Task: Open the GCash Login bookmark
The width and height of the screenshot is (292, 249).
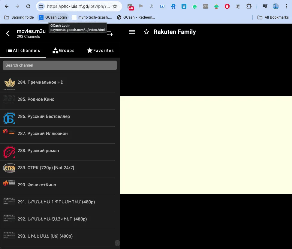Action: tap(53, 17)
